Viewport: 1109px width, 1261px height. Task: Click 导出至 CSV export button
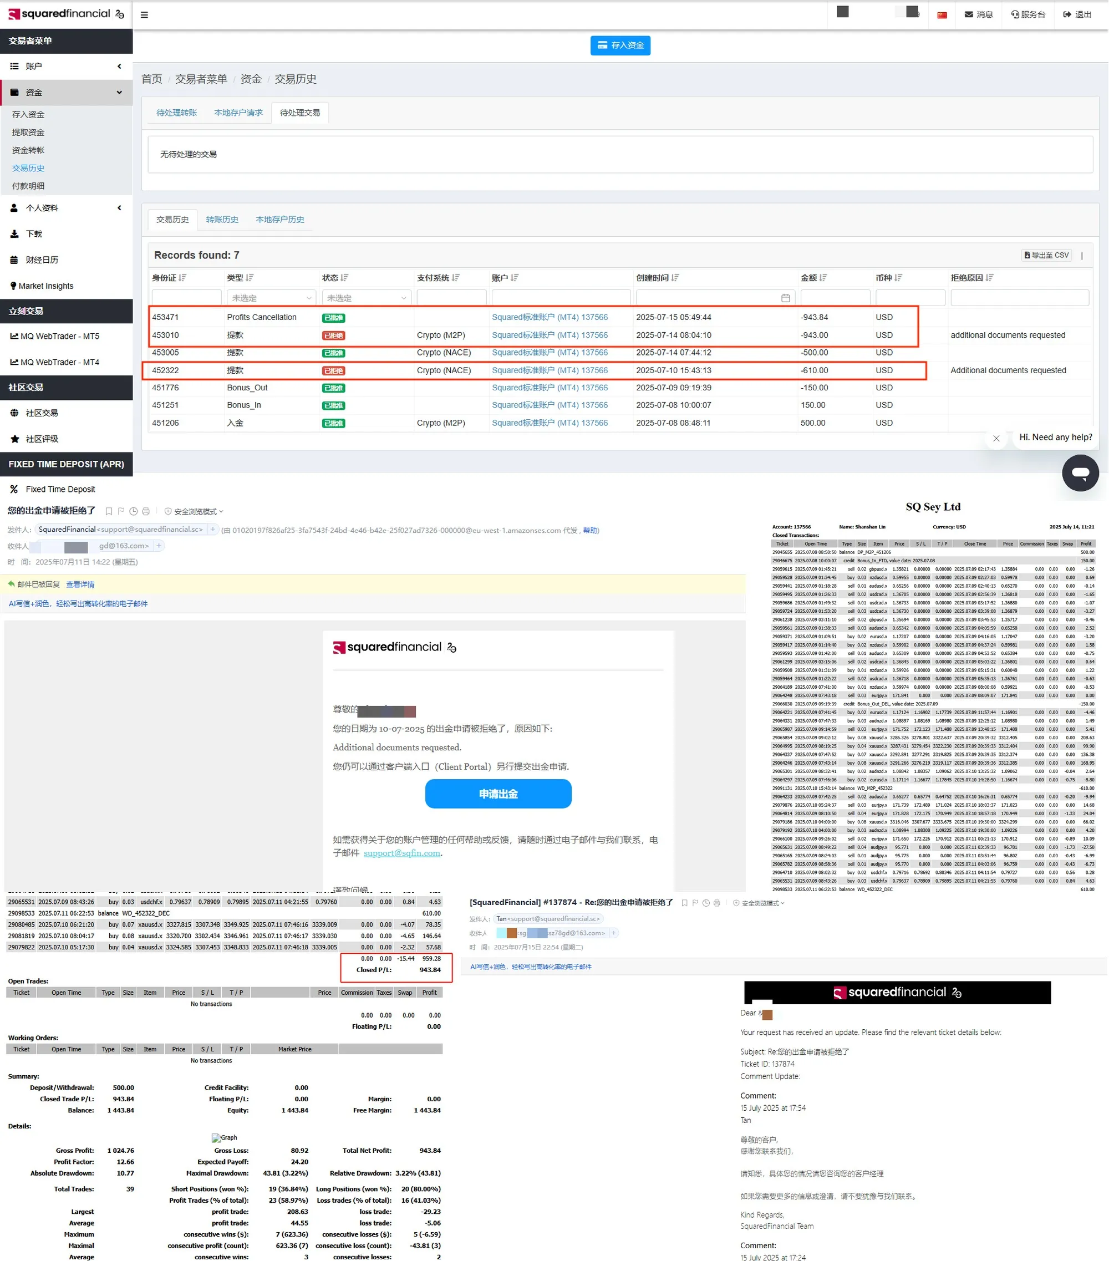coord(1047,256)
